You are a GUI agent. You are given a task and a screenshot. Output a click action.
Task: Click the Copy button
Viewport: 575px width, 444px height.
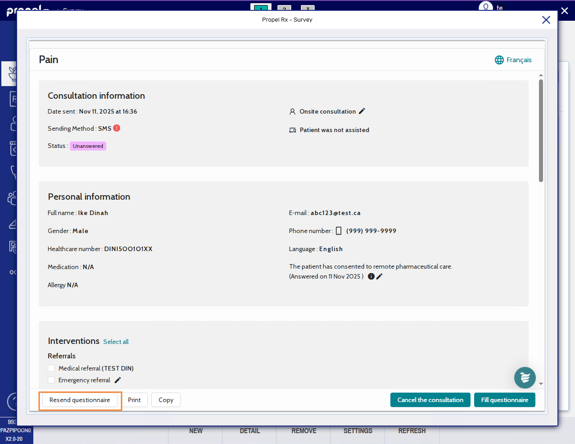pos(166,400)
